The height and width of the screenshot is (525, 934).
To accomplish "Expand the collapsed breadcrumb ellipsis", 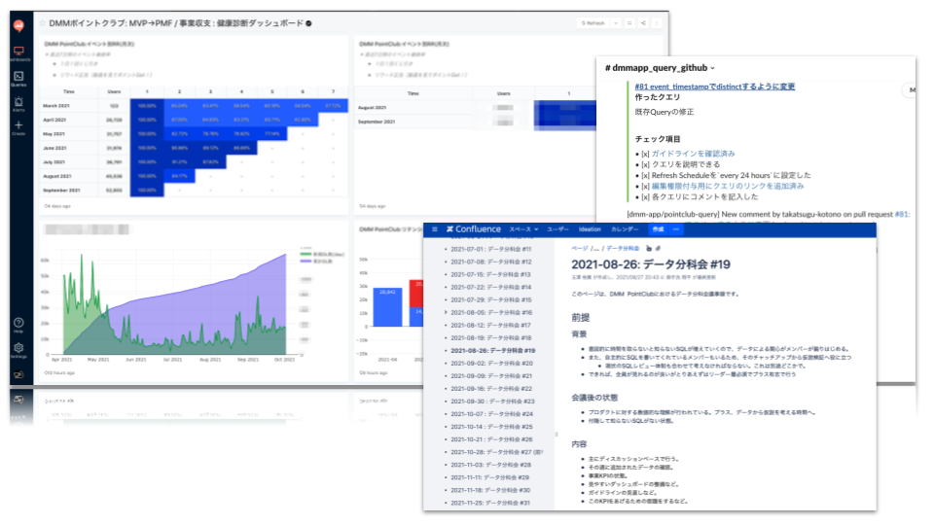I will pyautogui.click(x=596, y=248).
